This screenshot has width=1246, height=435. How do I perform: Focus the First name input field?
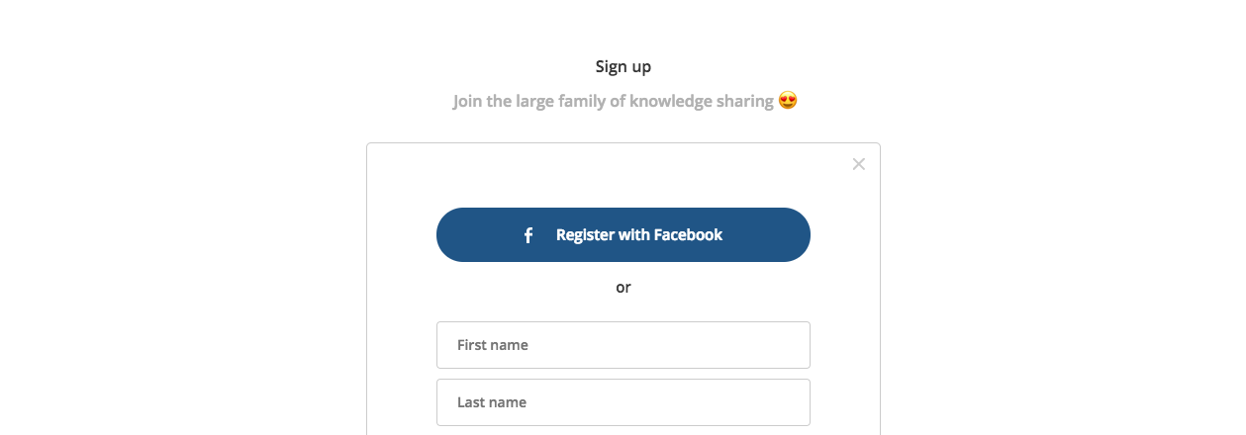click(623, 345)
